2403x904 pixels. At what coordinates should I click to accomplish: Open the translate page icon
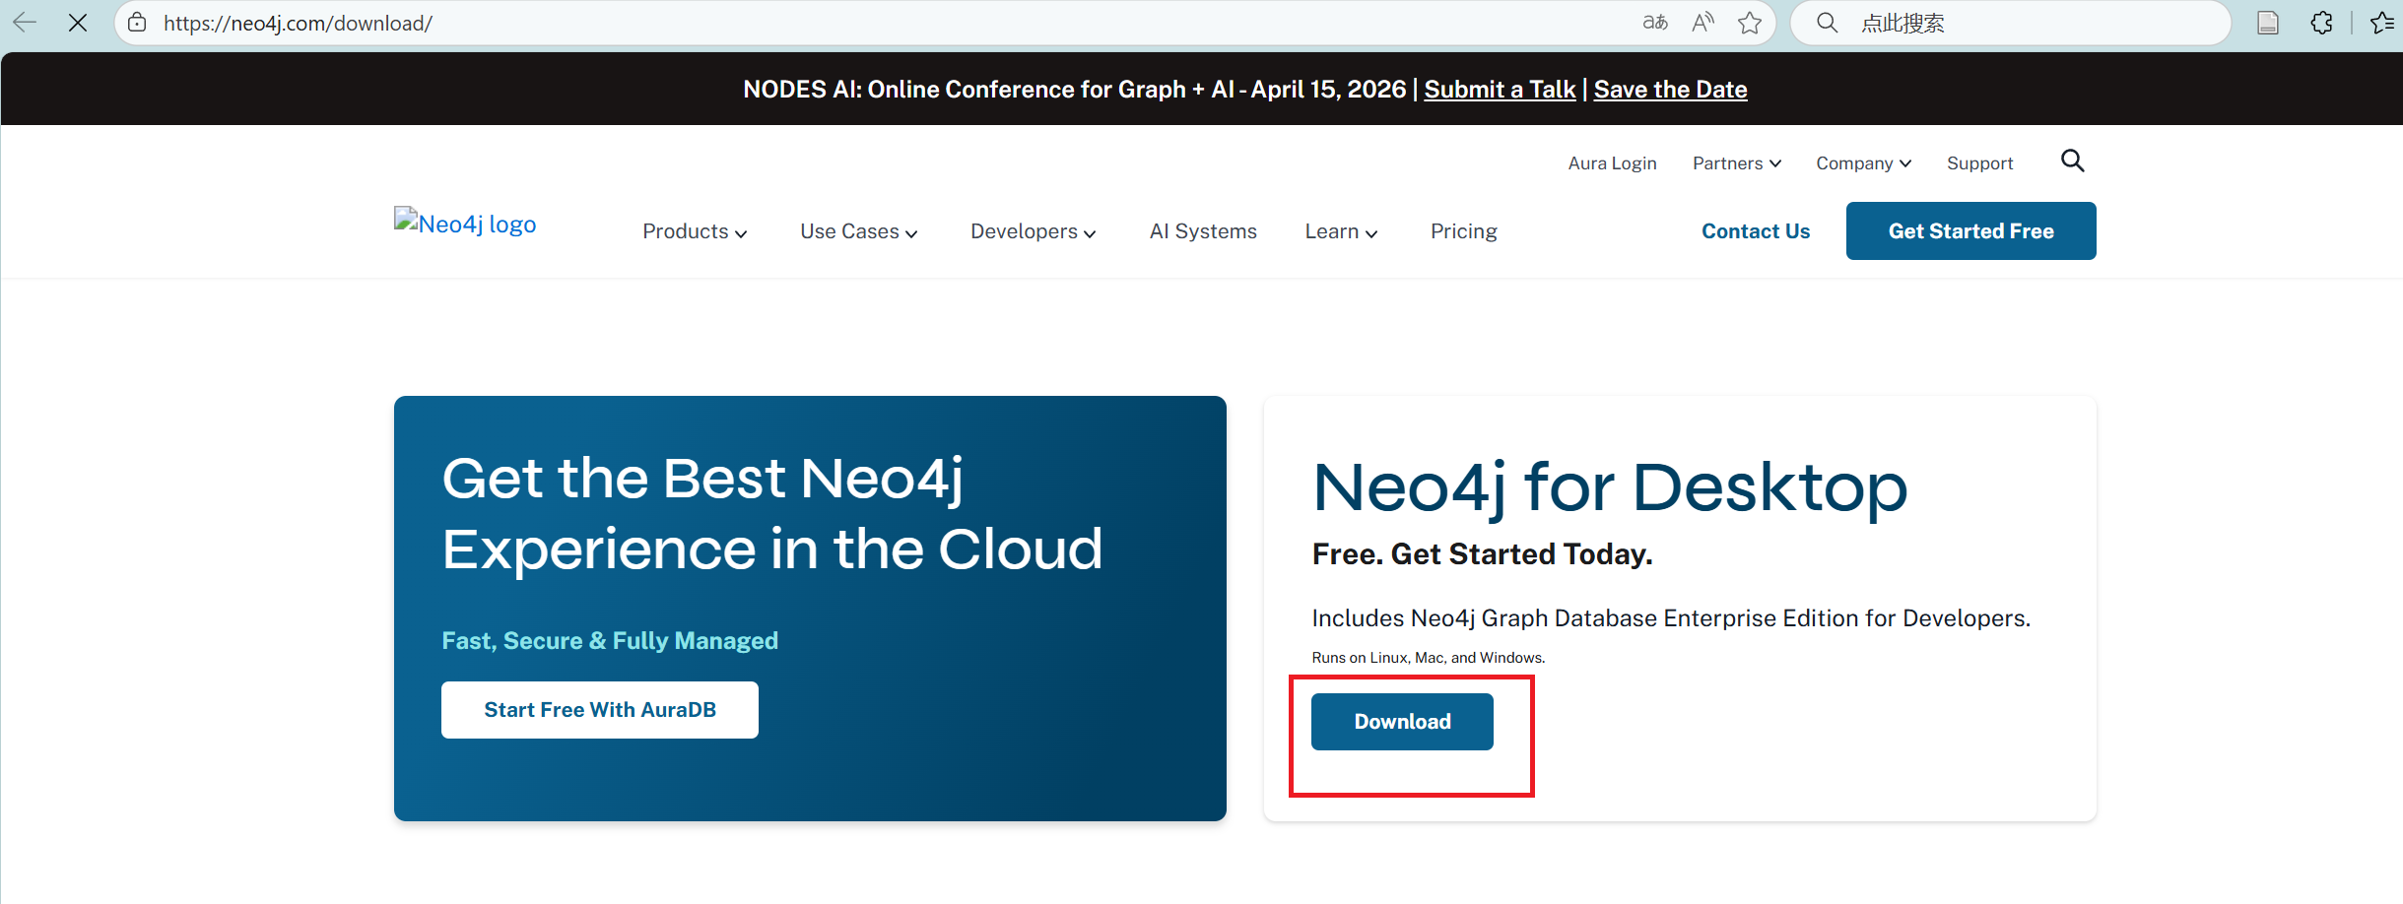pyautogui.click(x=1655, y=23)
